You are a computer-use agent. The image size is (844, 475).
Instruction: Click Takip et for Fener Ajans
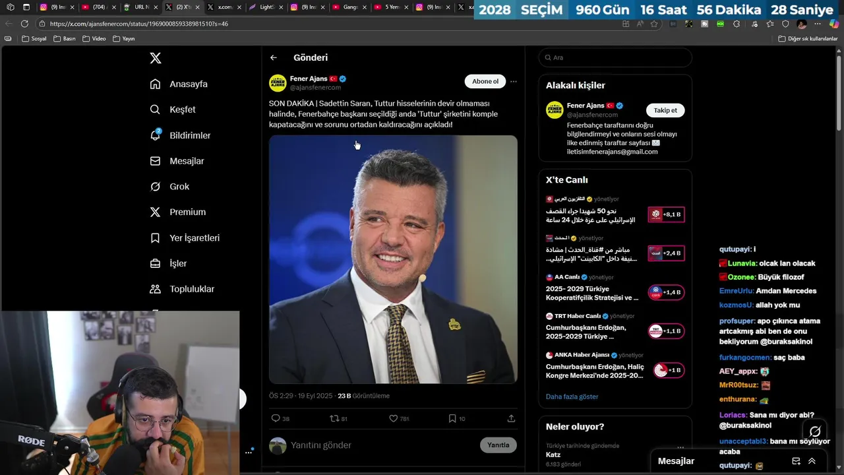point(665,110)
